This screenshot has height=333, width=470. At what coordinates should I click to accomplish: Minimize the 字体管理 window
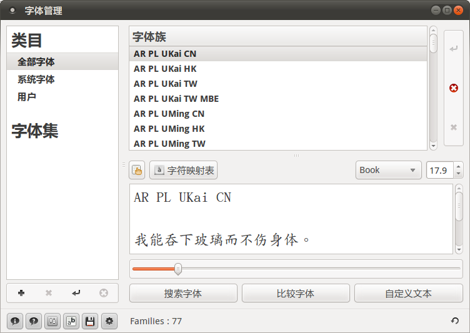(436, 11)
